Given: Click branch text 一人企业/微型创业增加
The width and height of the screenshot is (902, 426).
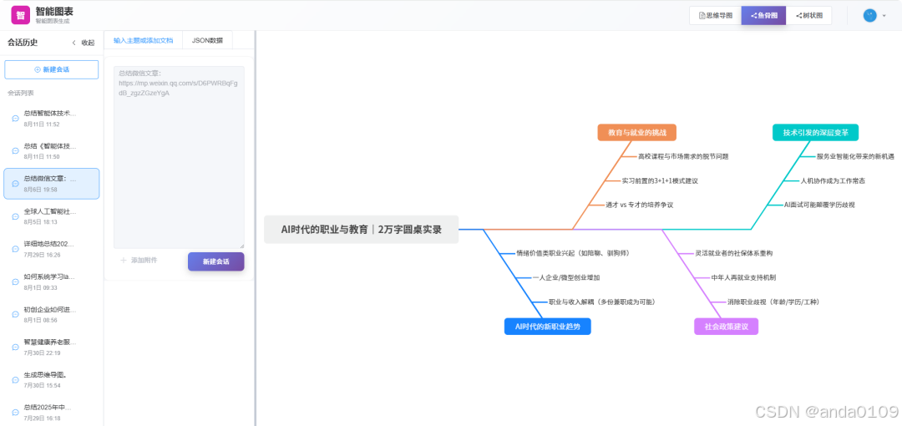Looking at the screenshot, I should tap(566, 277).
